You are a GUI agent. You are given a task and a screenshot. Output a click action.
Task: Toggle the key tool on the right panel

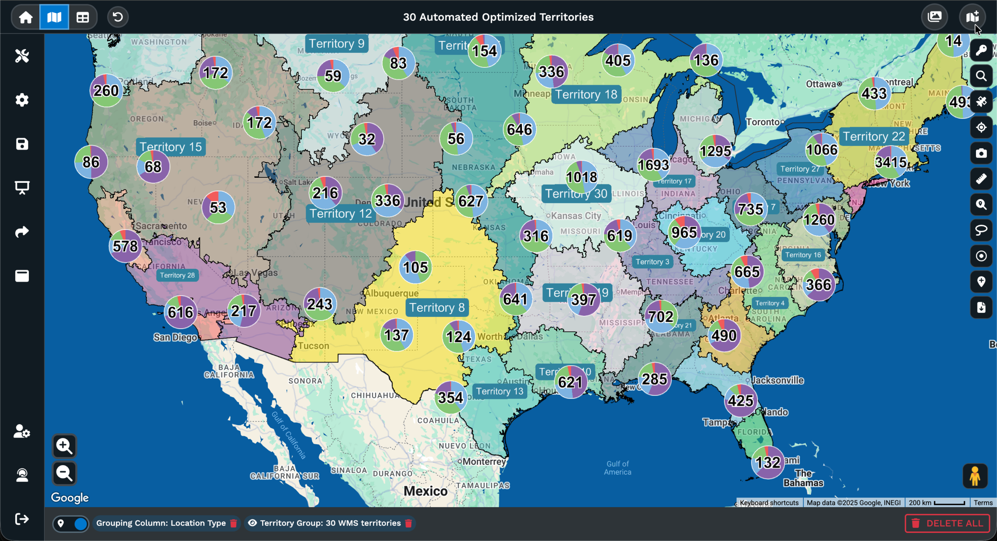[x=981, y=50]
